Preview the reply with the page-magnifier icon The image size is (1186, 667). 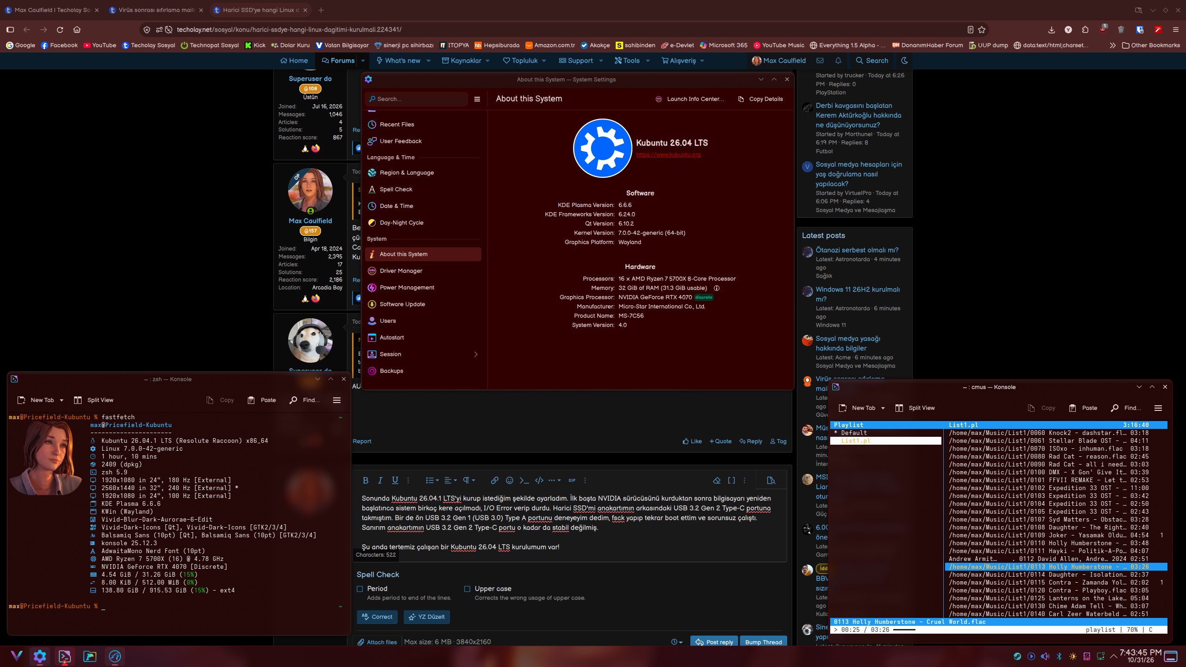[771, 480]
